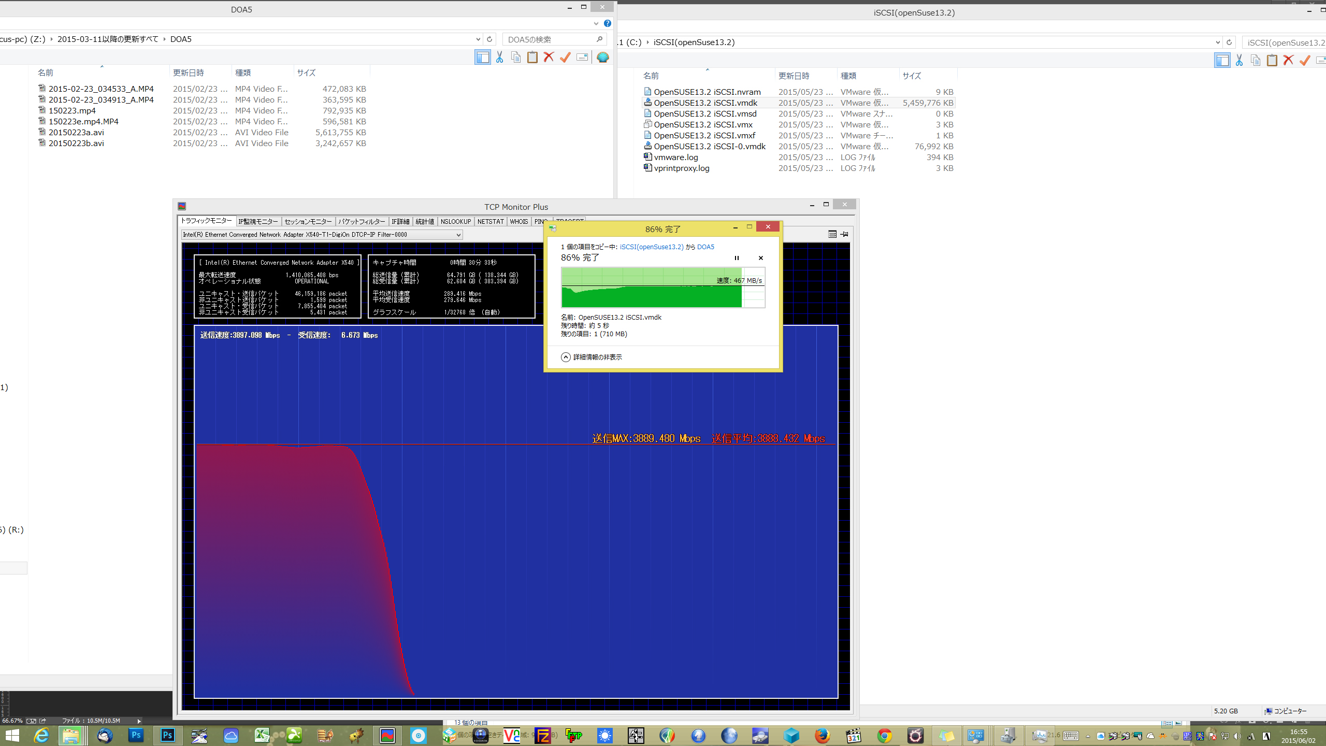Toggle the preview pane button in iSCSI window
Screen dimensions: 1326x746
point(1222,61)
